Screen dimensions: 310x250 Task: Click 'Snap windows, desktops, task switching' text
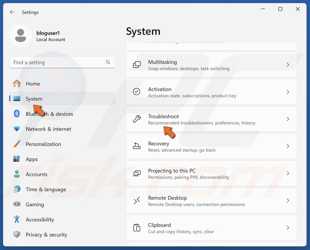[189, 68]
